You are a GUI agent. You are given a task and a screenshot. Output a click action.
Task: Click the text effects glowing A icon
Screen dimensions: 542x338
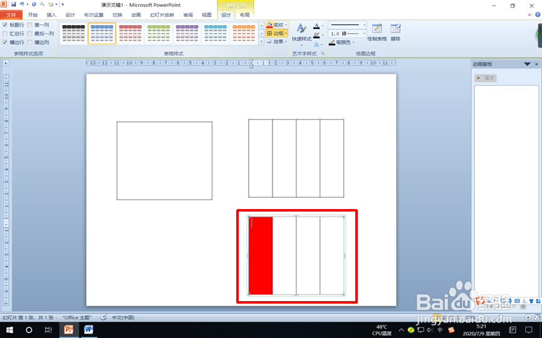point(316,44)
